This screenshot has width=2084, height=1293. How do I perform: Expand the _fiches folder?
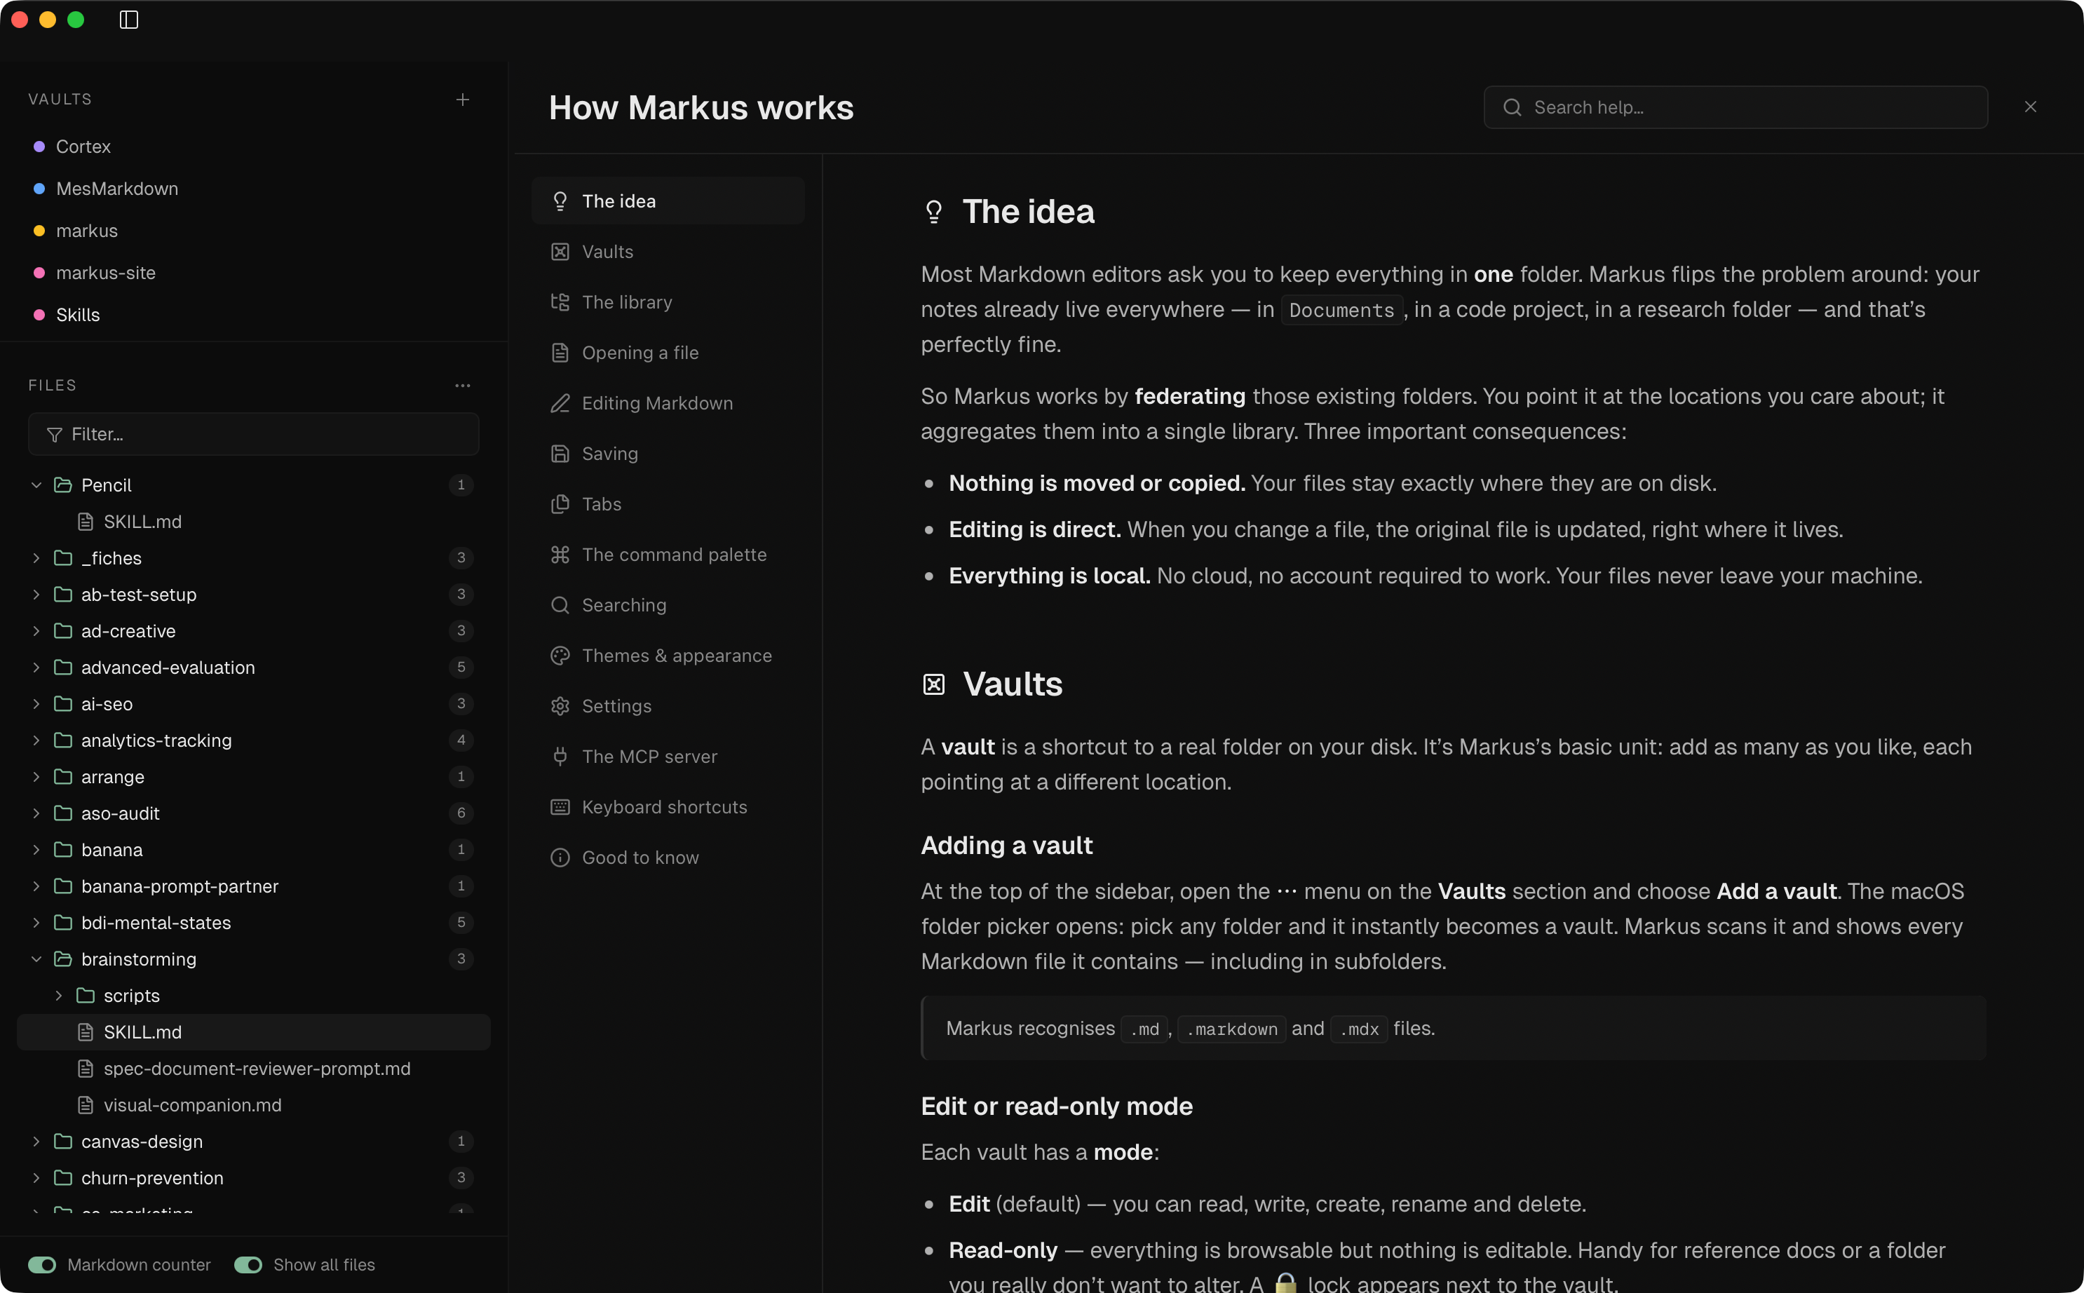(36, 557)
